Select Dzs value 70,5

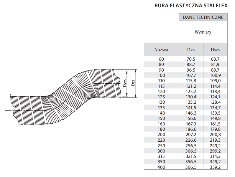point(191,59)
